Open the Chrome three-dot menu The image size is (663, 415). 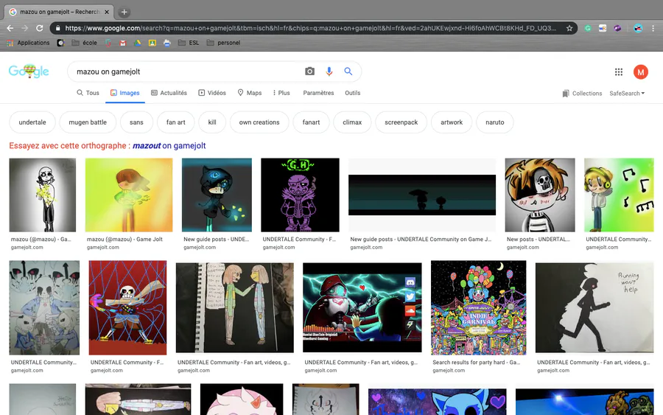click(x=653, y=28)
